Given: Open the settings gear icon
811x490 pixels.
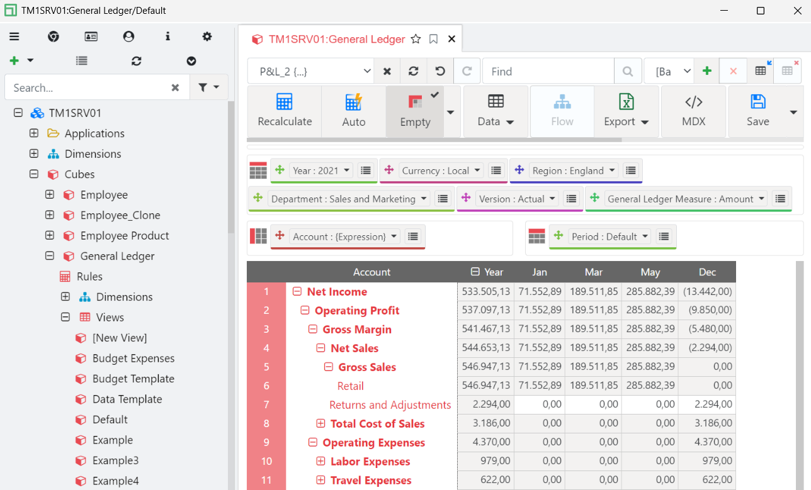Looking at the screenshot, I should (207, 36).
